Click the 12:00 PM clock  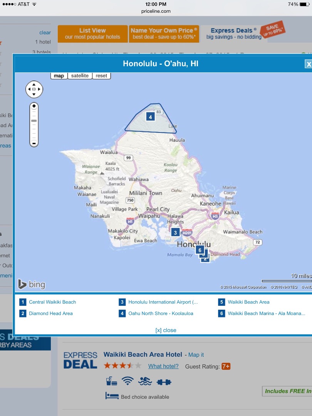pyautogui.click(x=156, y=4)
